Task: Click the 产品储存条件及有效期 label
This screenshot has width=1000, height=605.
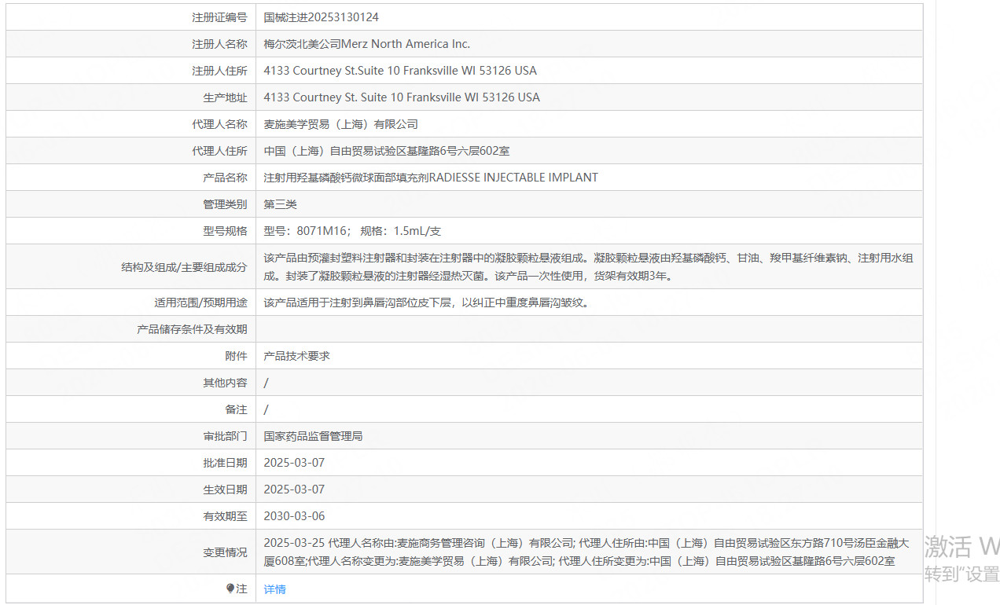Action: point(192,328)
